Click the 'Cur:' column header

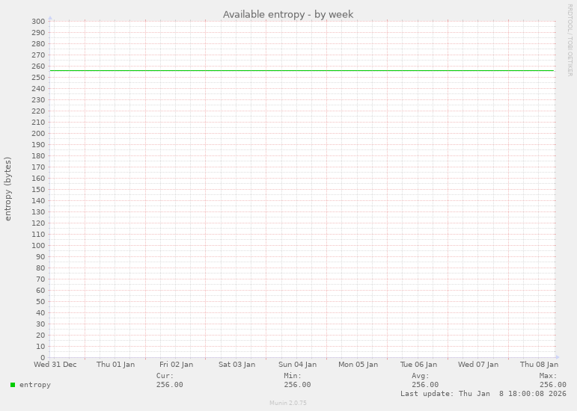165,376
